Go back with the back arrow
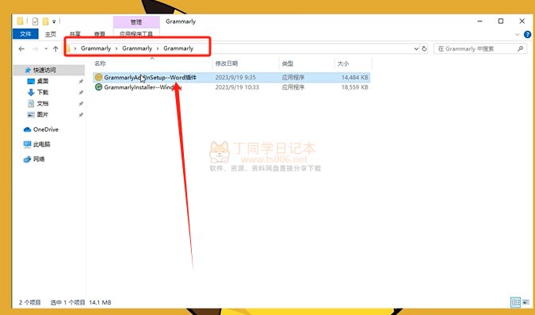Image resolution: width=535 pixels, height=315 pixels. click(21, 49)
